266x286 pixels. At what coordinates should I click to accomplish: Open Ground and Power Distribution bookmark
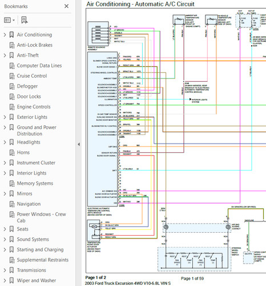[37, 130]
